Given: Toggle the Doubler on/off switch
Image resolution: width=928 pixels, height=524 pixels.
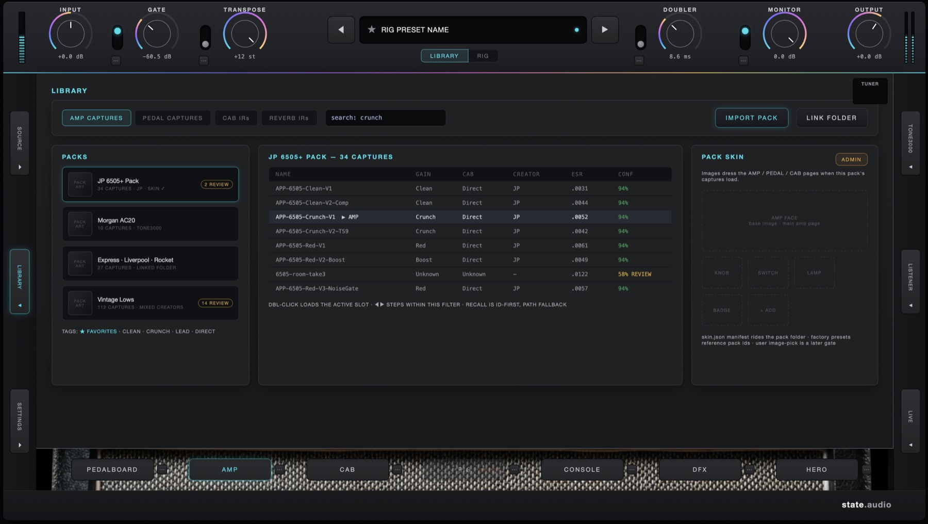Looking at the screenshot, I should [640, 37].
